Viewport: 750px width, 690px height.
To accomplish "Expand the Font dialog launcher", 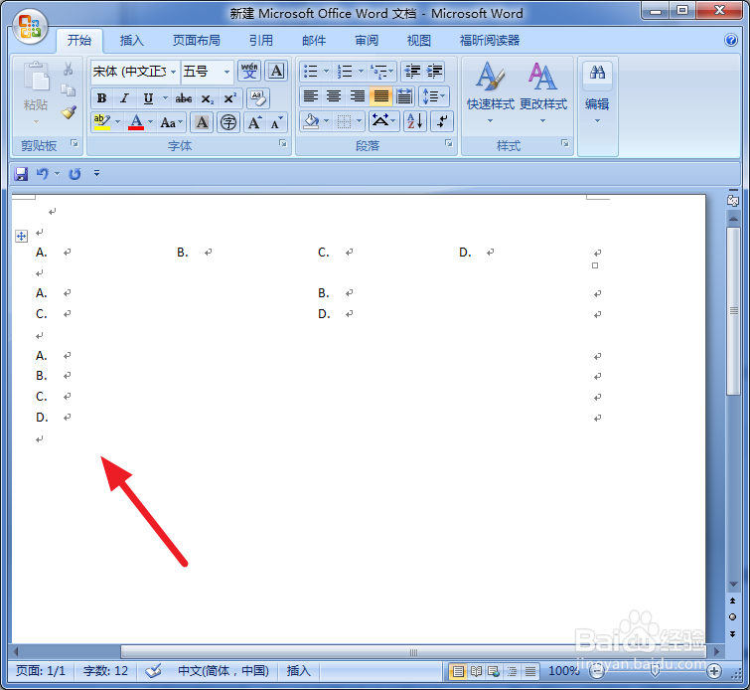I will (x=283, y=143).
